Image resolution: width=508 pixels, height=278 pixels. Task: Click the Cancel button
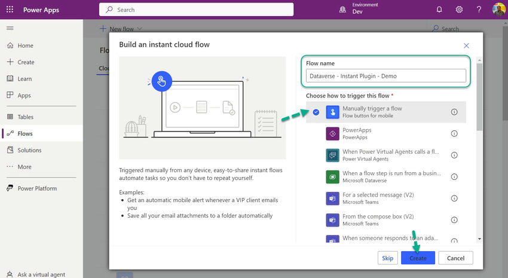tap(455, 258)
